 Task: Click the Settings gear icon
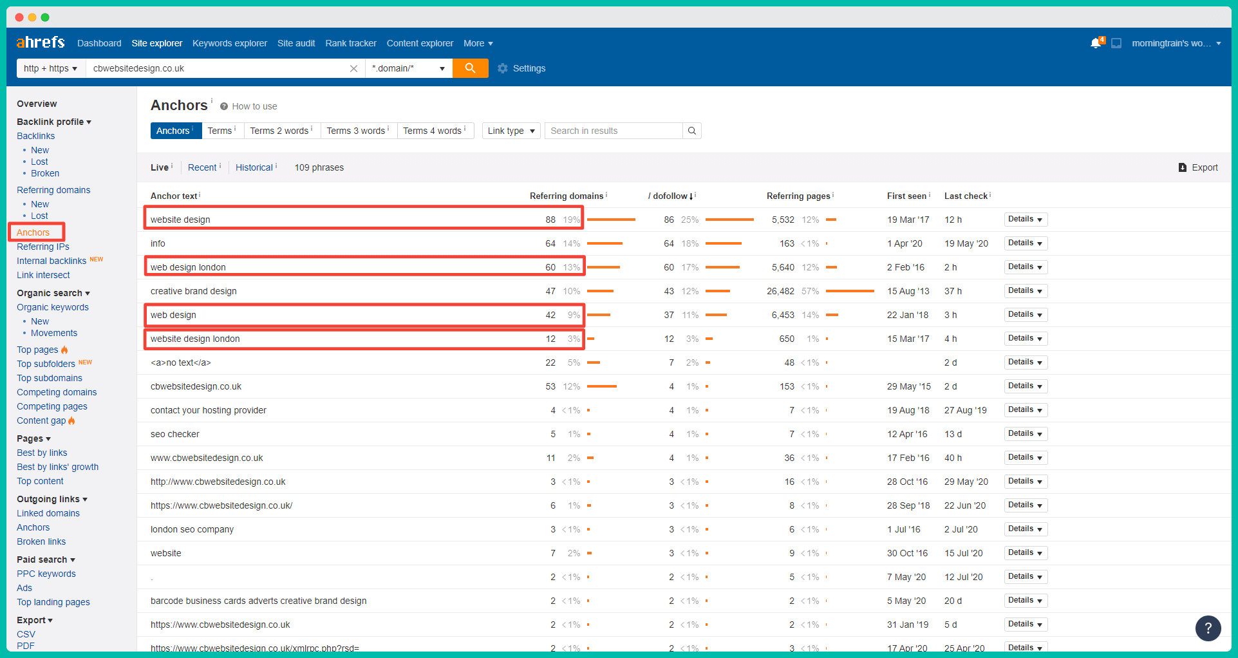tap(503, 68)
